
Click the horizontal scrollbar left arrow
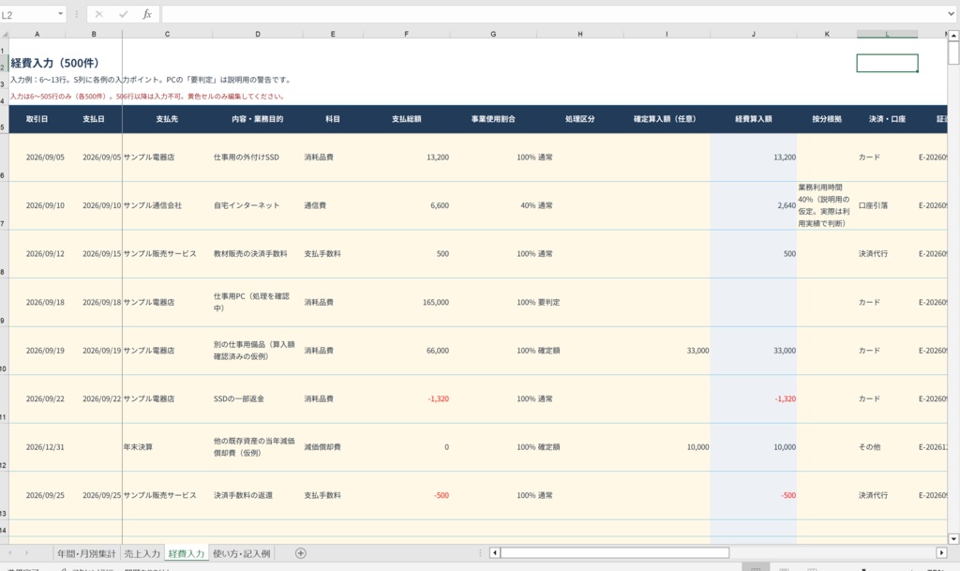(x=495, y=553)
